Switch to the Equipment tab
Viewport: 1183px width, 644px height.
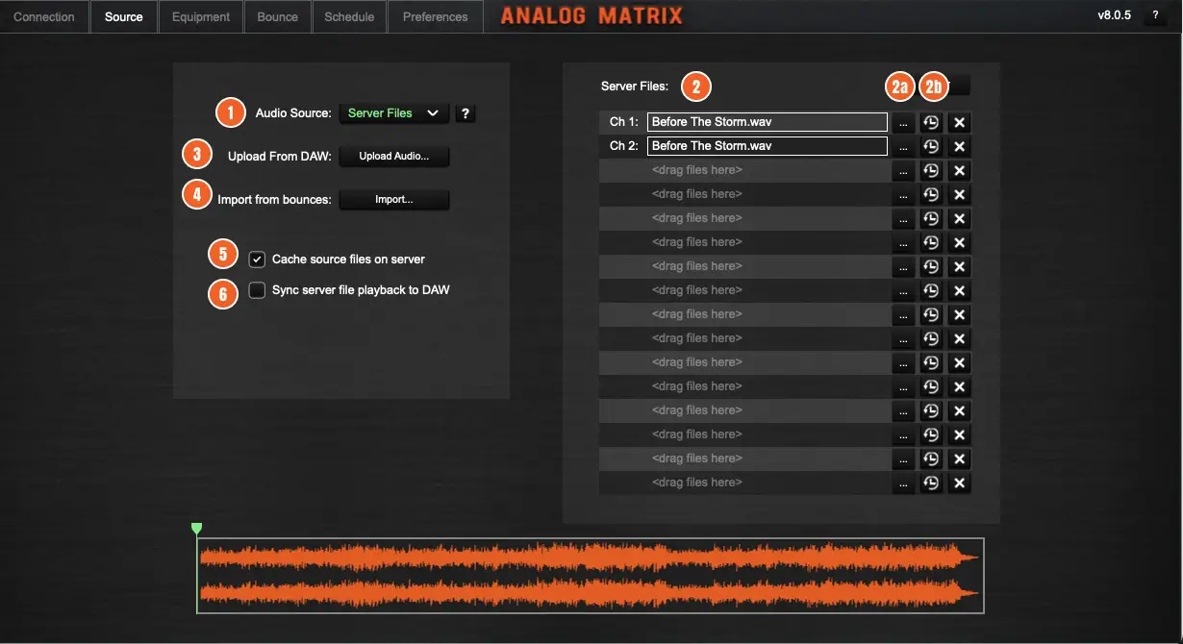pyautogui.click(x=201, y=16)
